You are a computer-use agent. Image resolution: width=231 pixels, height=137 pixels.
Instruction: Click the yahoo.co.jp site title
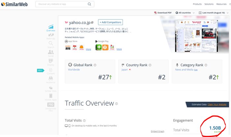[x=80, y=22]
